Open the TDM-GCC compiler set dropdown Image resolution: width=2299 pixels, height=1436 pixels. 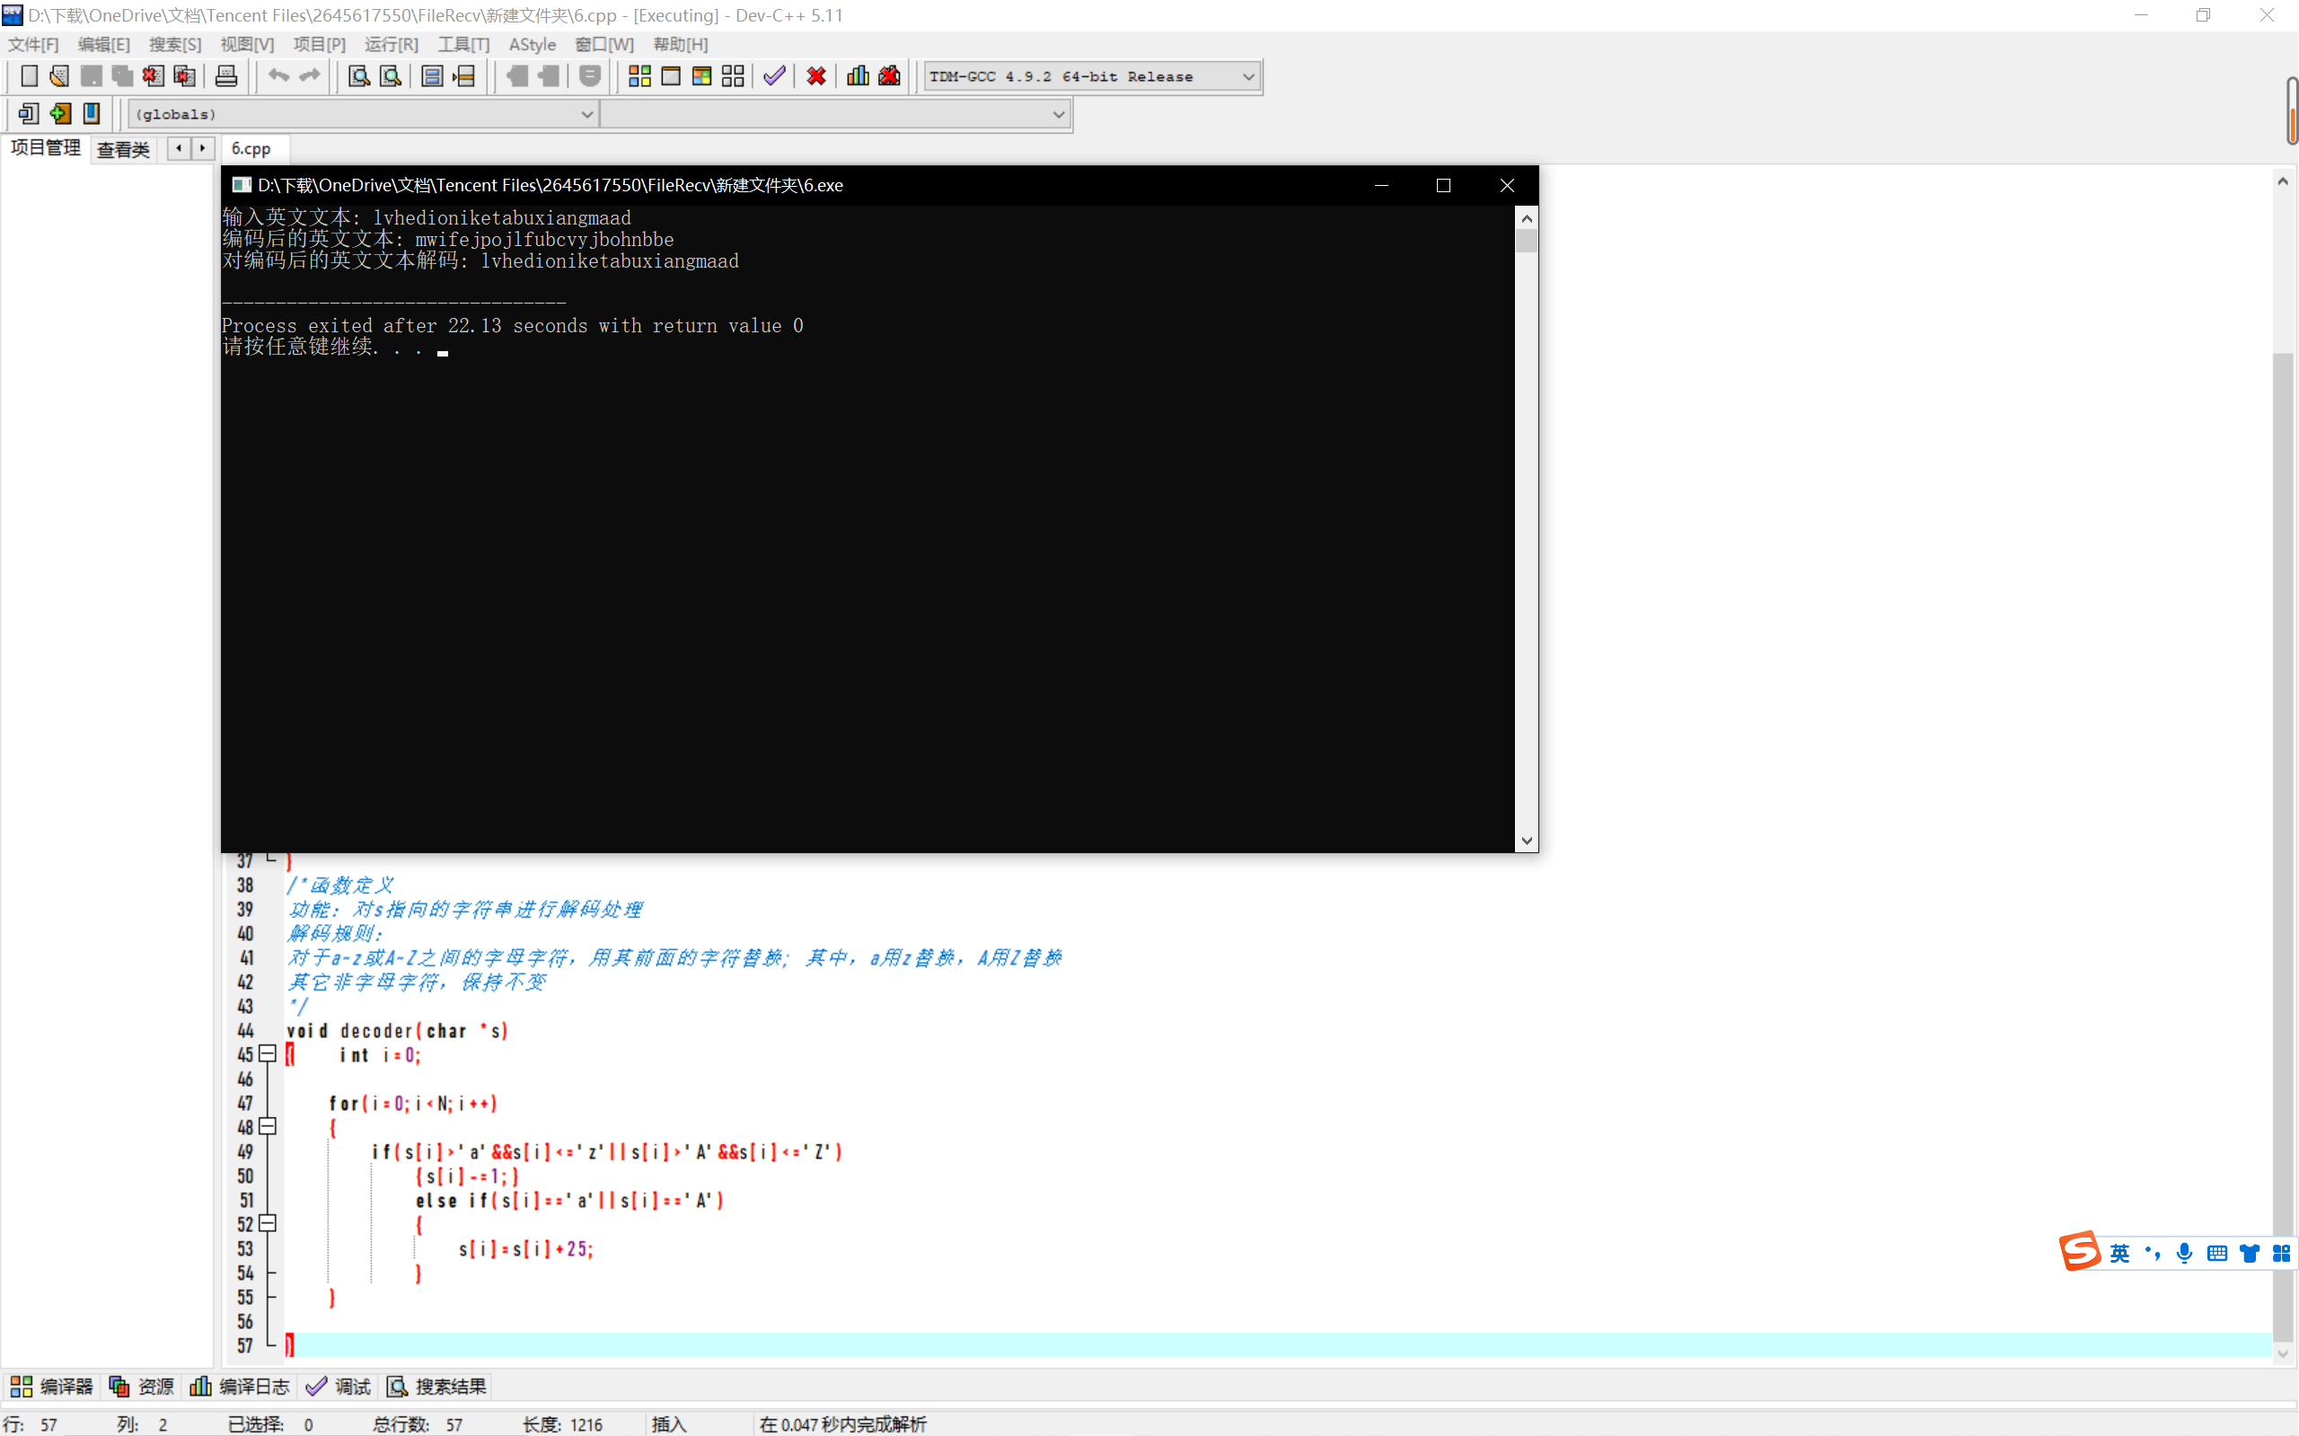tap(1247, 76)
